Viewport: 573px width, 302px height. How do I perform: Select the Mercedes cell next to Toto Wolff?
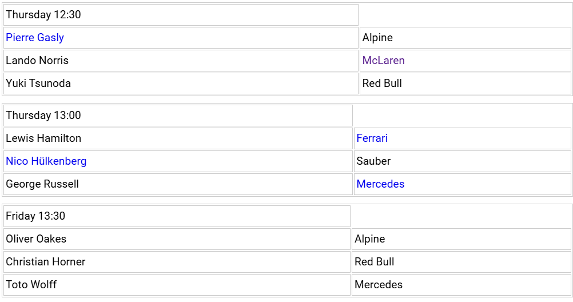point(461,285)
